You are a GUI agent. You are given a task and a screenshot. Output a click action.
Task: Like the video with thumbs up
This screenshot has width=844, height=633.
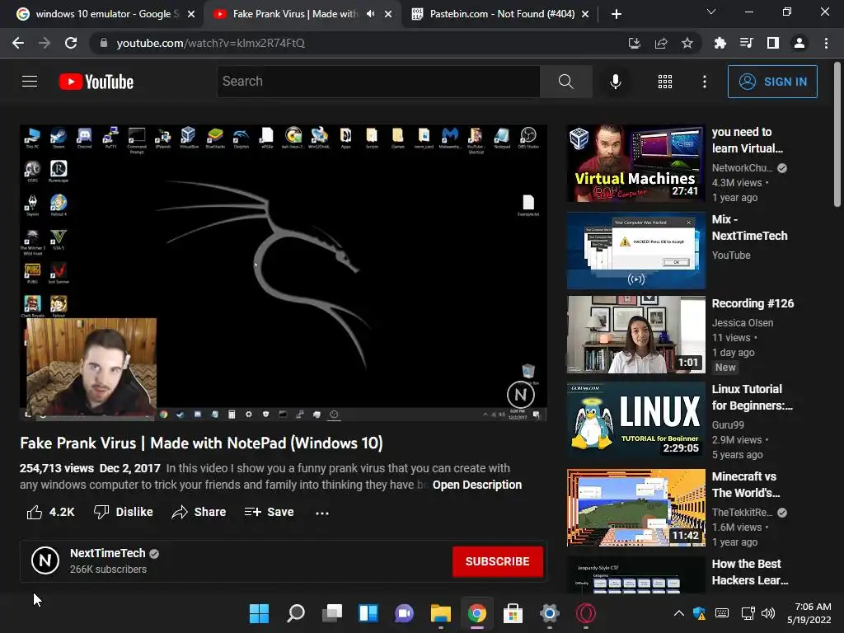click(x=50, y=512)
